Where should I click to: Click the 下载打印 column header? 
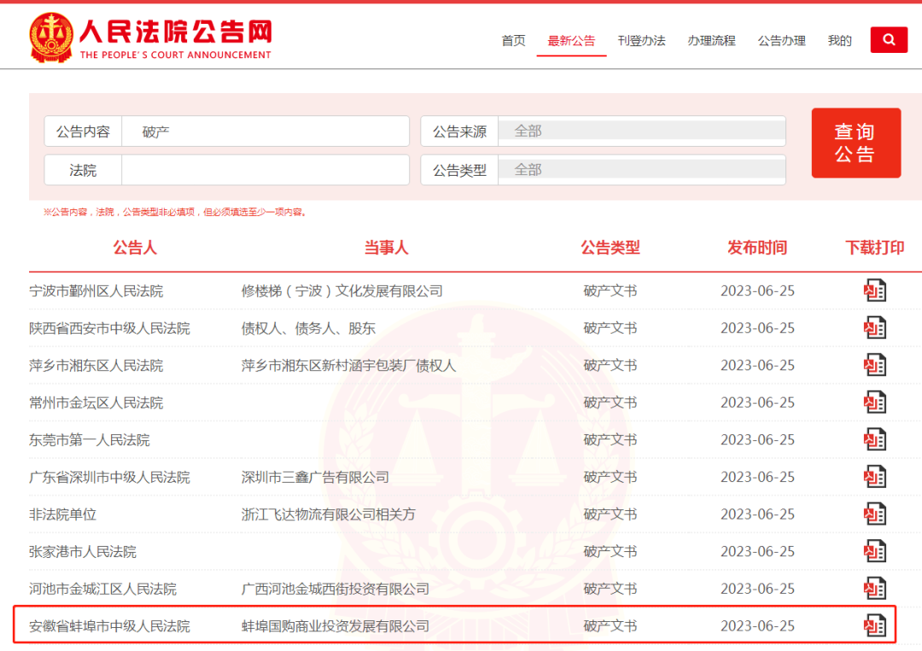875,247
